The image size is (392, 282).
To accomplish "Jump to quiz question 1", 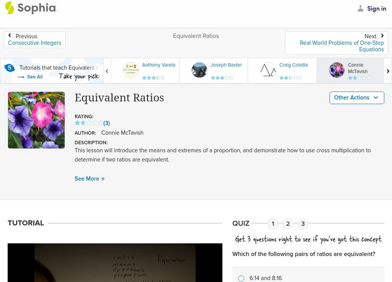I will [273, 224].
